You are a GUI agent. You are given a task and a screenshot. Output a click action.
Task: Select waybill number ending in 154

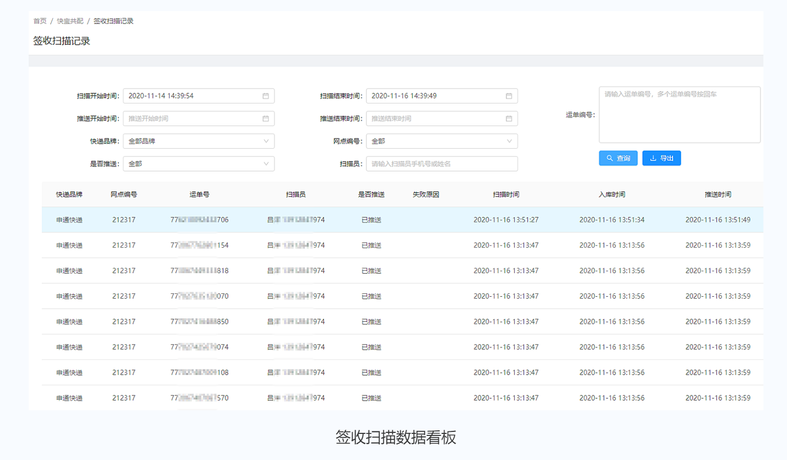200,246
